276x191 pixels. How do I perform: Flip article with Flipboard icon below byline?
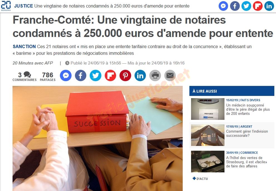[110, 76]
